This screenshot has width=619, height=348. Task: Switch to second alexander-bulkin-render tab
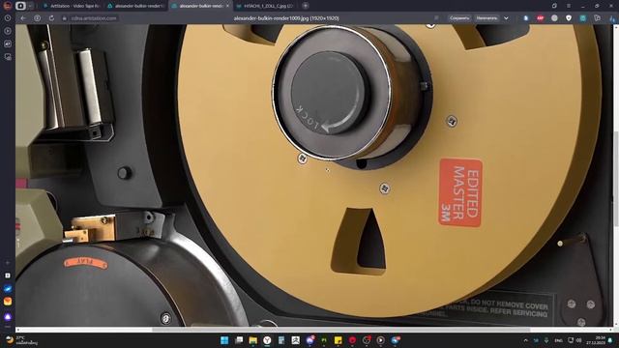coord(135,6)
